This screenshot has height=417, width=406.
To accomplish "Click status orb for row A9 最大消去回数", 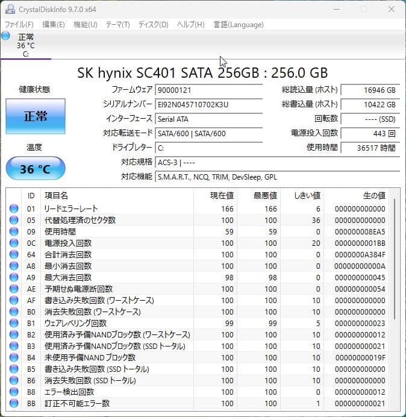I will 14,277.
